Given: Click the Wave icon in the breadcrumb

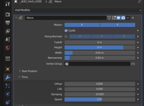Looking at the screenshot, I should pos(51,2).
